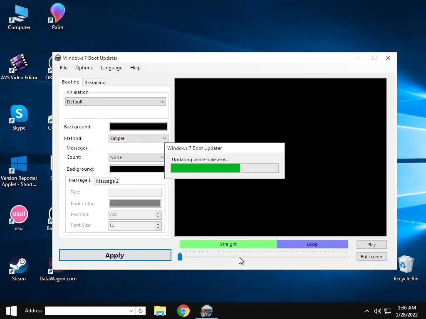The height and width of the screenshot is (319, 426).
Task: Open Steam desktop shortcut
Action: (19, 269)
